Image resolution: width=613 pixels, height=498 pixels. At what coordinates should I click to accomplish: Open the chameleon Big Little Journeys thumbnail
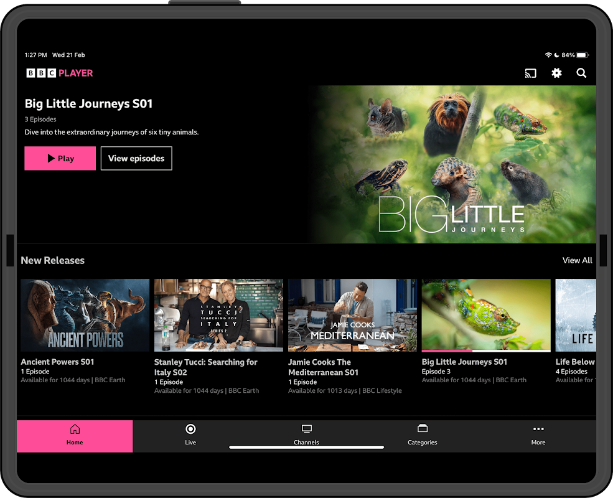(x=486, y=314)
